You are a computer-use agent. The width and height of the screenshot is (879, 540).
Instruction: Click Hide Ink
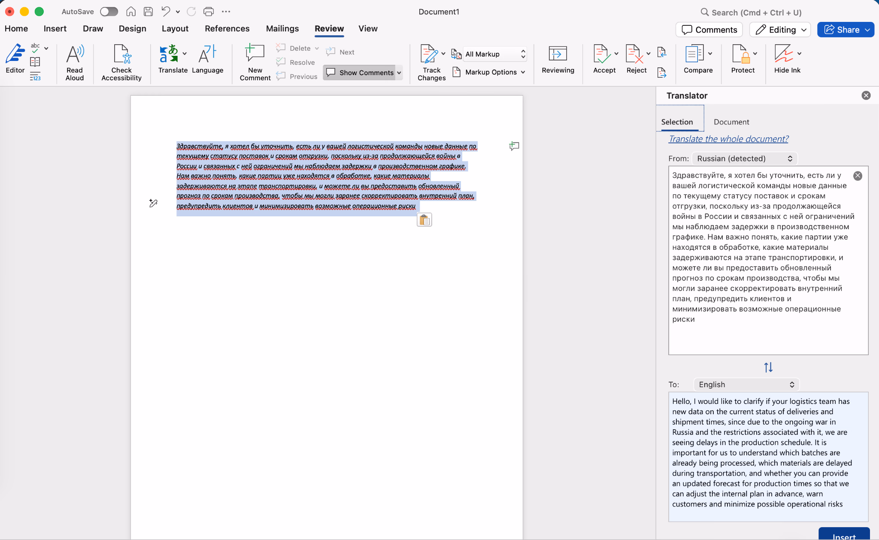click(787, 59)
